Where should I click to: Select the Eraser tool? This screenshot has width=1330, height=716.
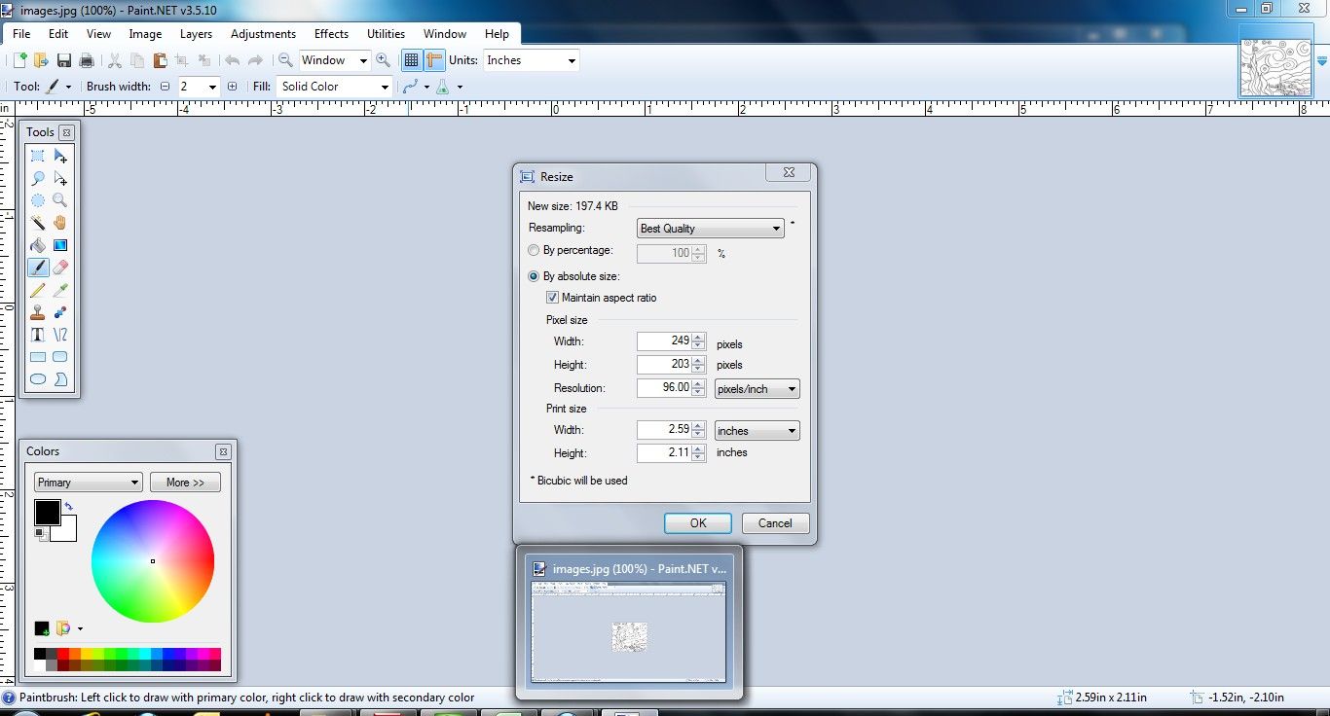[60, 268]
